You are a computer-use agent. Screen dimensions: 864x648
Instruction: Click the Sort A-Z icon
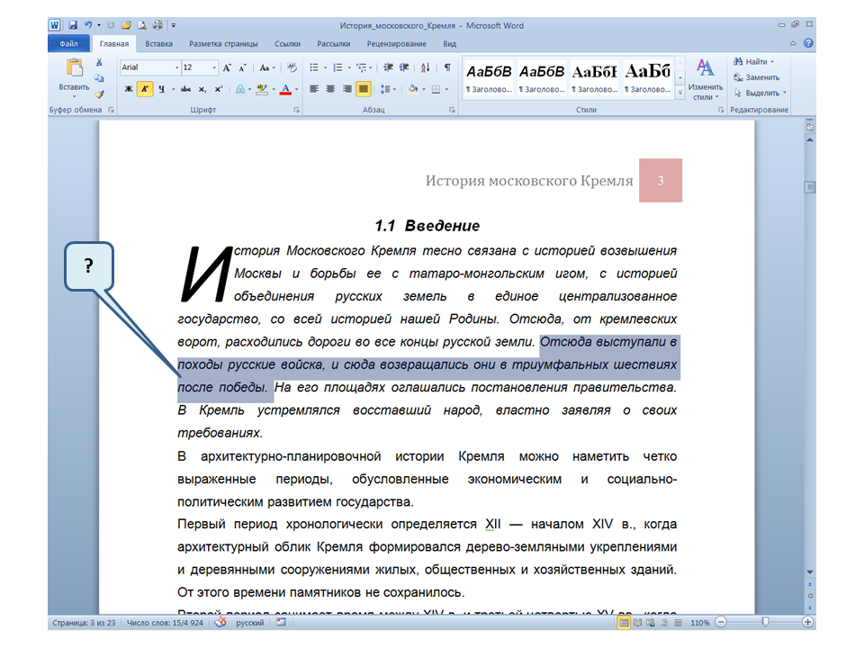427,67
